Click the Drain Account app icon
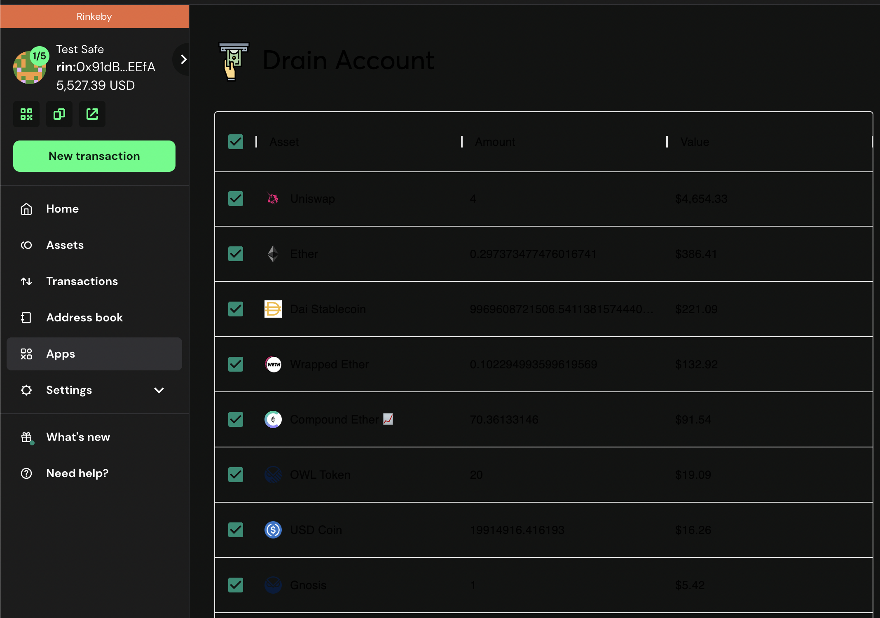Viewport: 880px width, 618px height. pos(233,61)
